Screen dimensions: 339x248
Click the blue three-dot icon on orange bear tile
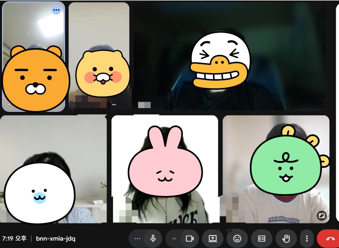coord(56,10)
